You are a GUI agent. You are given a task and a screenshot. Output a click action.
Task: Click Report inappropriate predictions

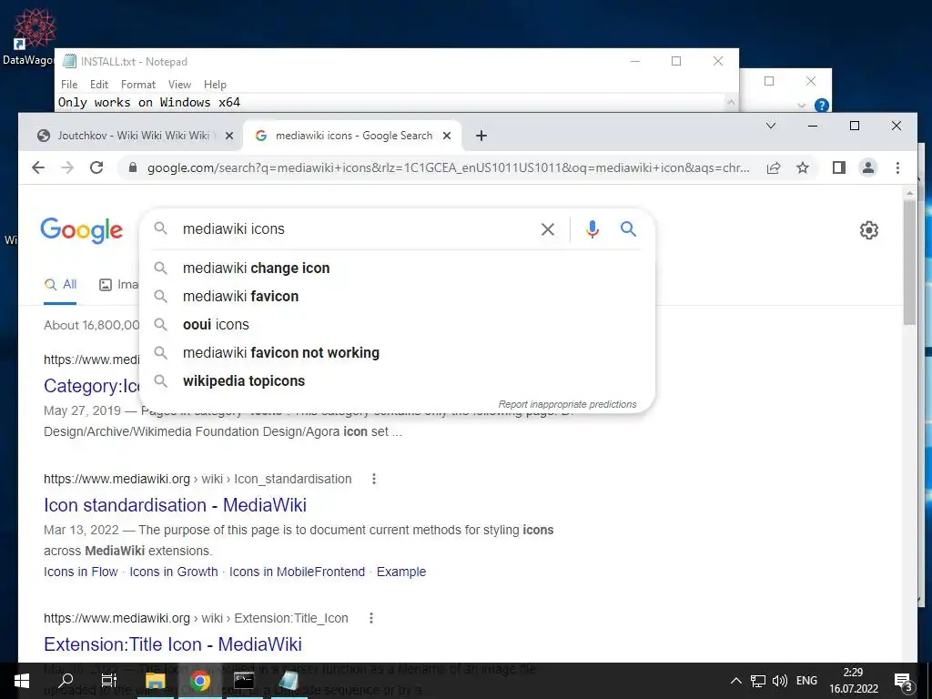[x=567, y=404]
